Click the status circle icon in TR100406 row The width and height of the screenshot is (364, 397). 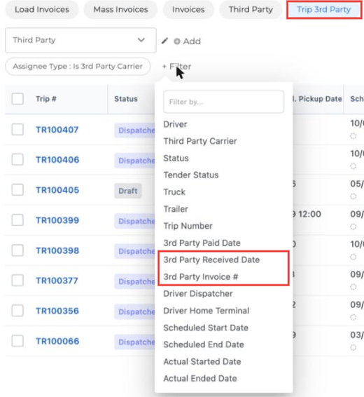tap(353, 166)
